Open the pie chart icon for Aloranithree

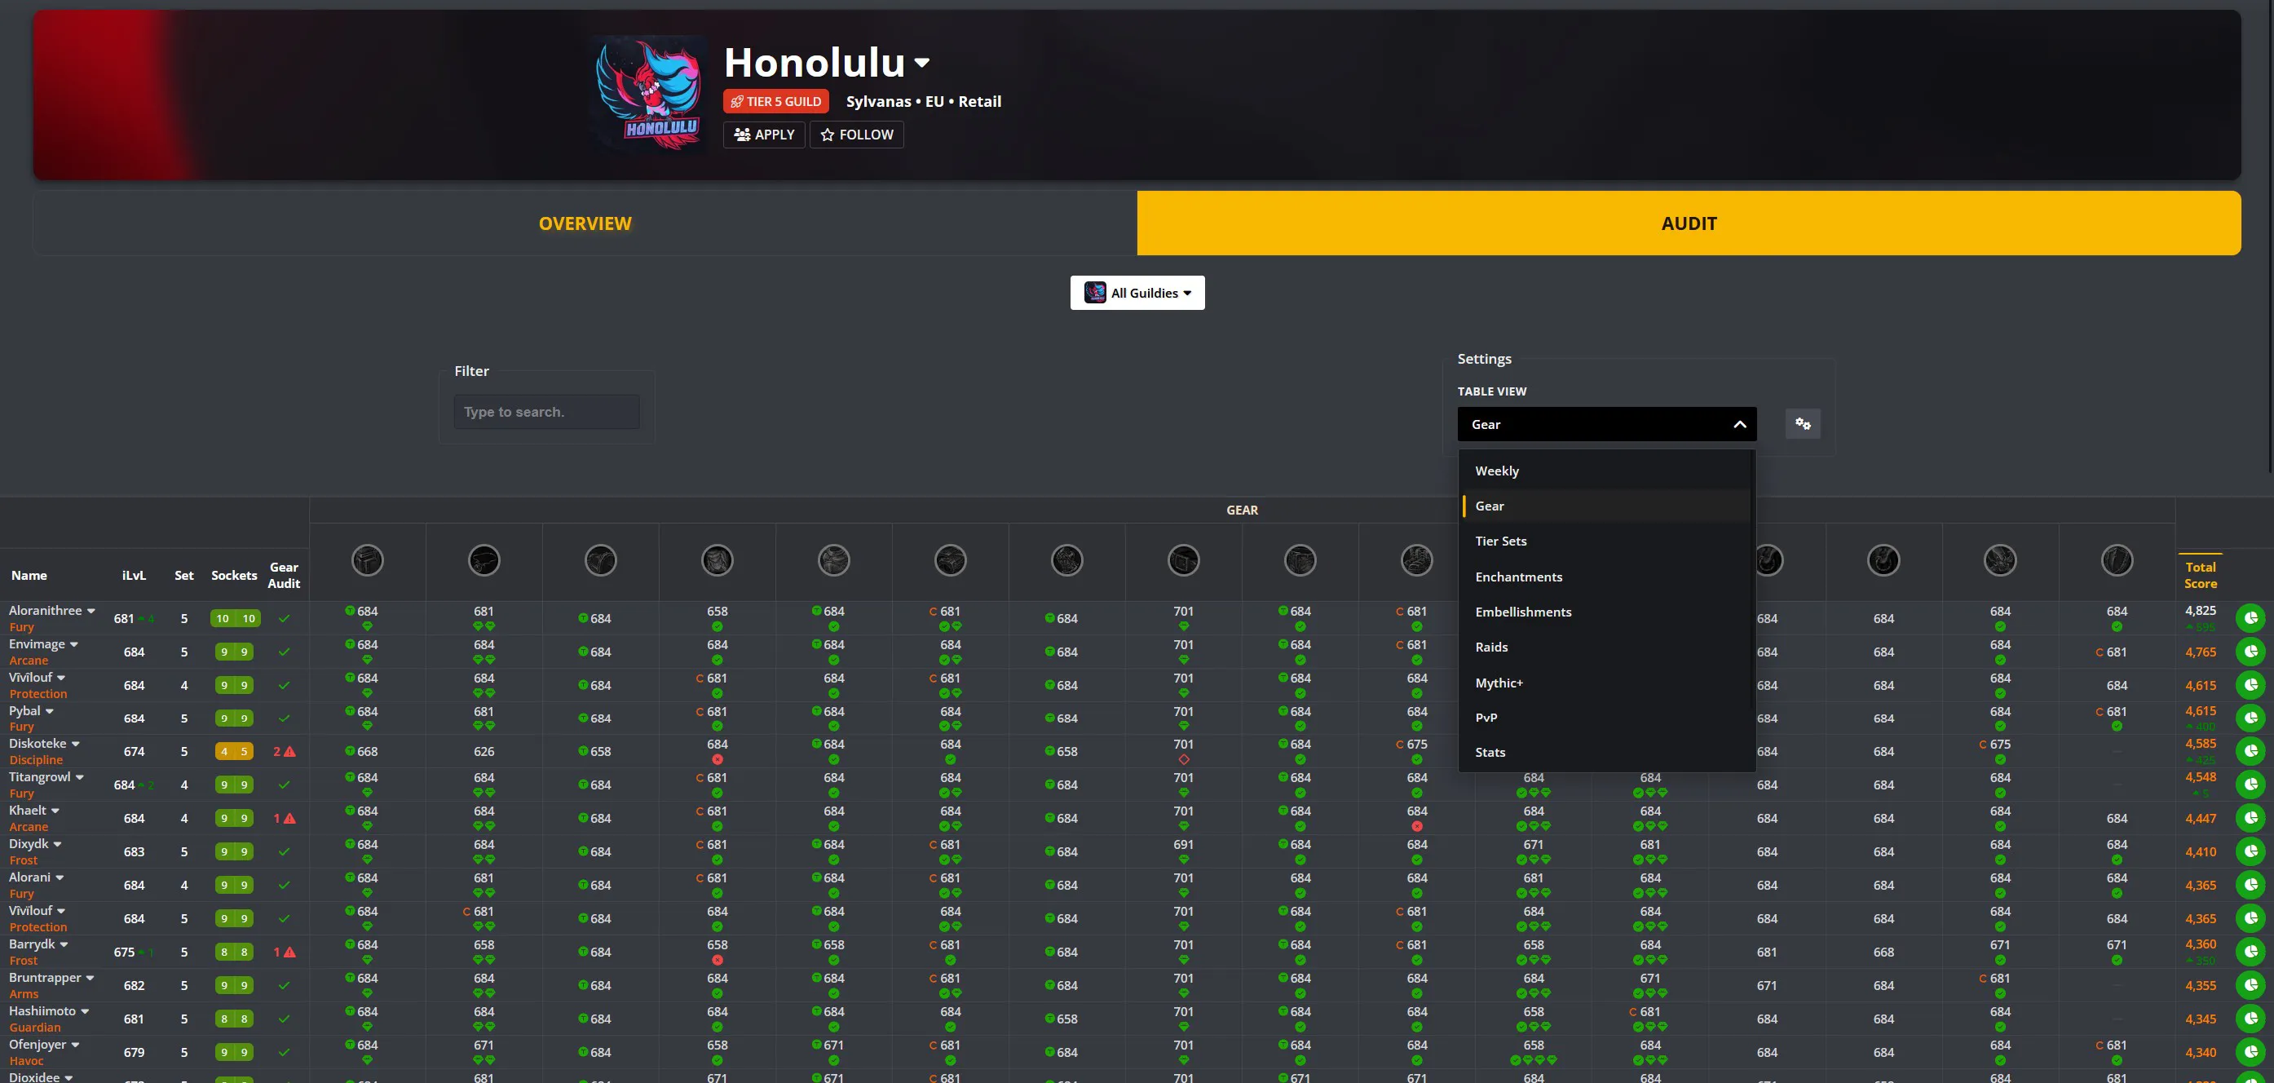pos(2251,618)
